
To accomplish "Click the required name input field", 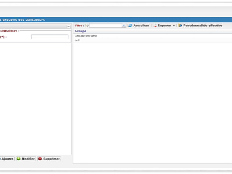I will [x=50, y=37].
